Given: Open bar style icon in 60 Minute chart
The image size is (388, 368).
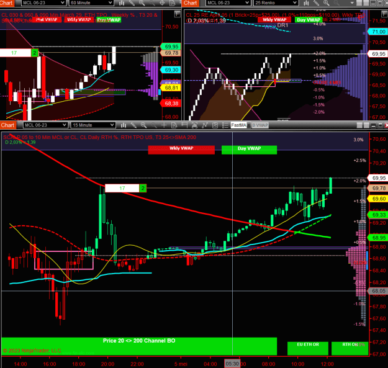Looking at the screenshot, I should click(x=122, y=3).
